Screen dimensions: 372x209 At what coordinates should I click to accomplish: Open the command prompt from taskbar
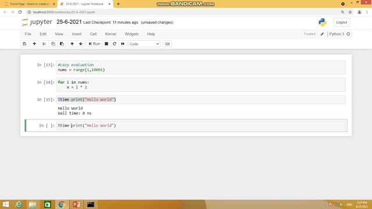point(91,204)
